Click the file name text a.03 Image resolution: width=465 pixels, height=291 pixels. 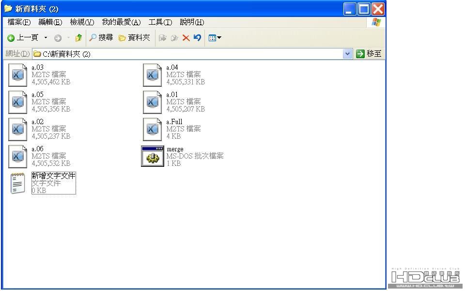pyautogui.click(x=38, y=67)
